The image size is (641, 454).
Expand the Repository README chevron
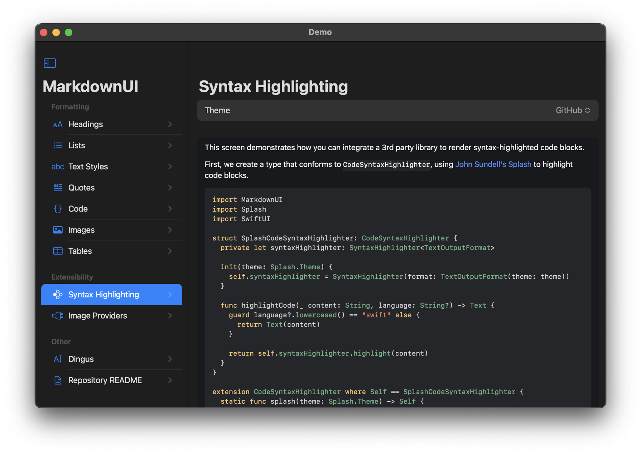pos(170,380)
